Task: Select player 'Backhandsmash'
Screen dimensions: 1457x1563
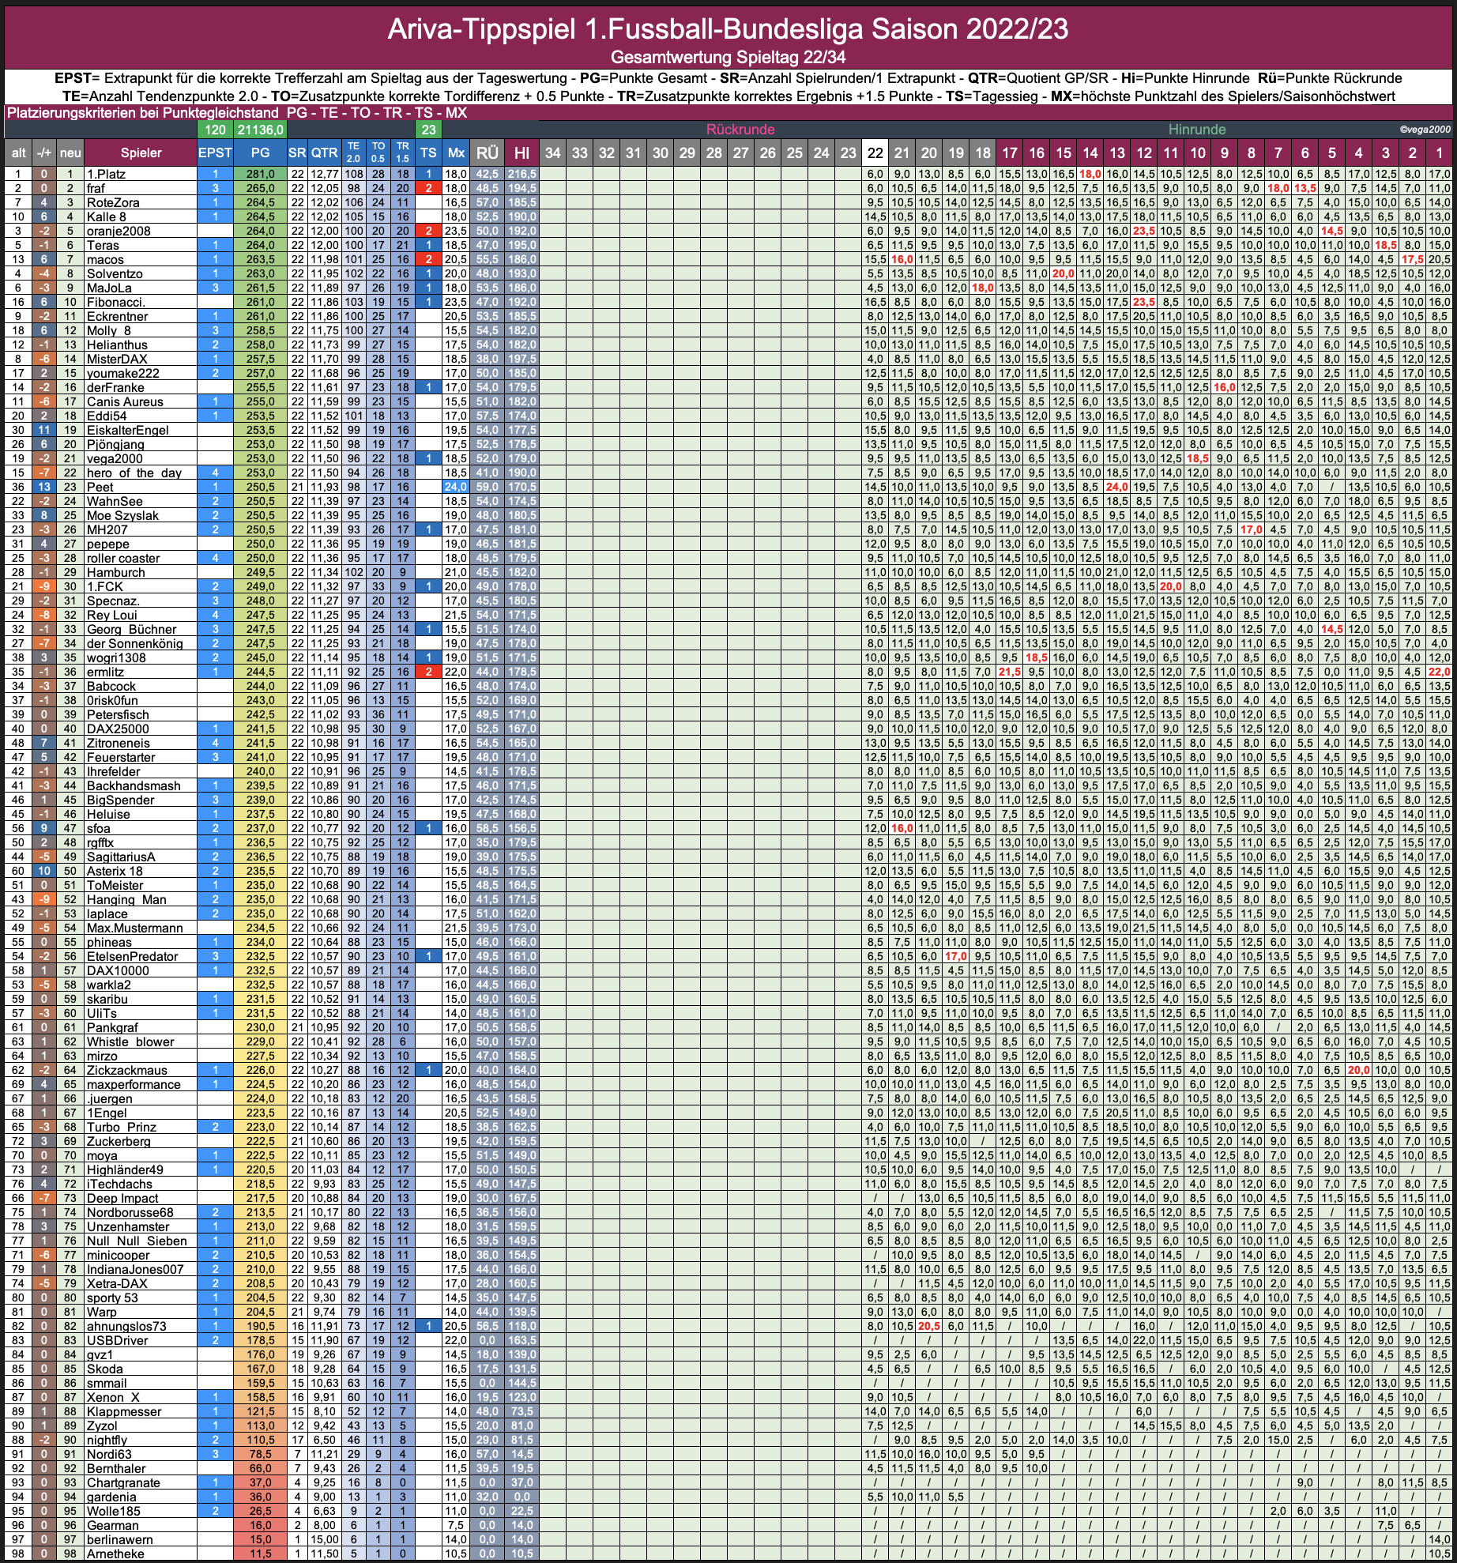Action: point(134,785)
